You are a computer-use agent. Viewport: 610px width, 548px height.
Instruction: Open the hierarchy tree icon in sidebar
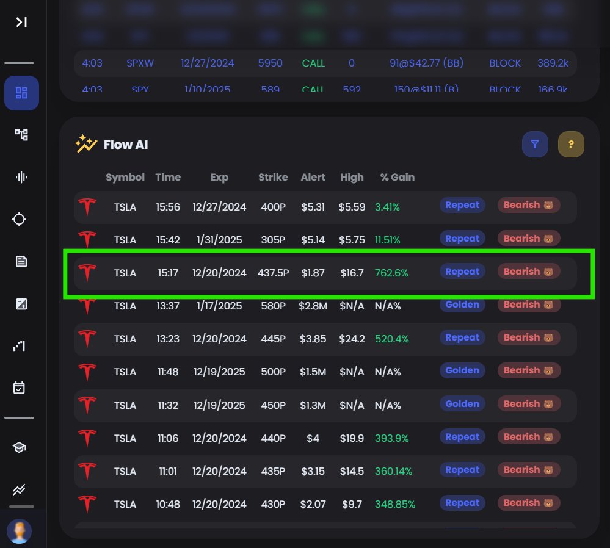(21, 135)
